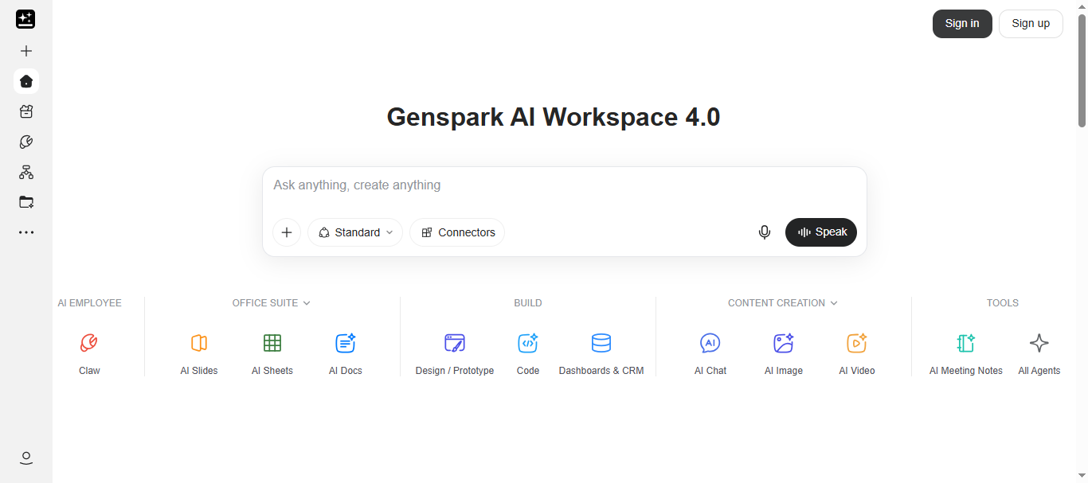Click the Sign in button
The width and height of the screenshot is (1088, 483).
962,24
